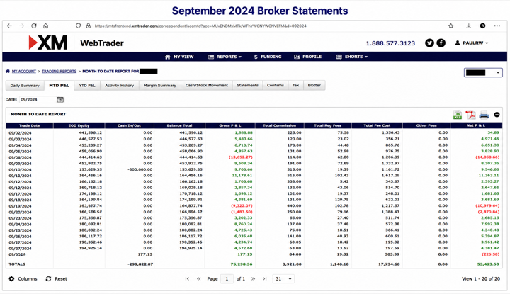
Task: Sort by Total Commission column header
Action: point(279,125)
